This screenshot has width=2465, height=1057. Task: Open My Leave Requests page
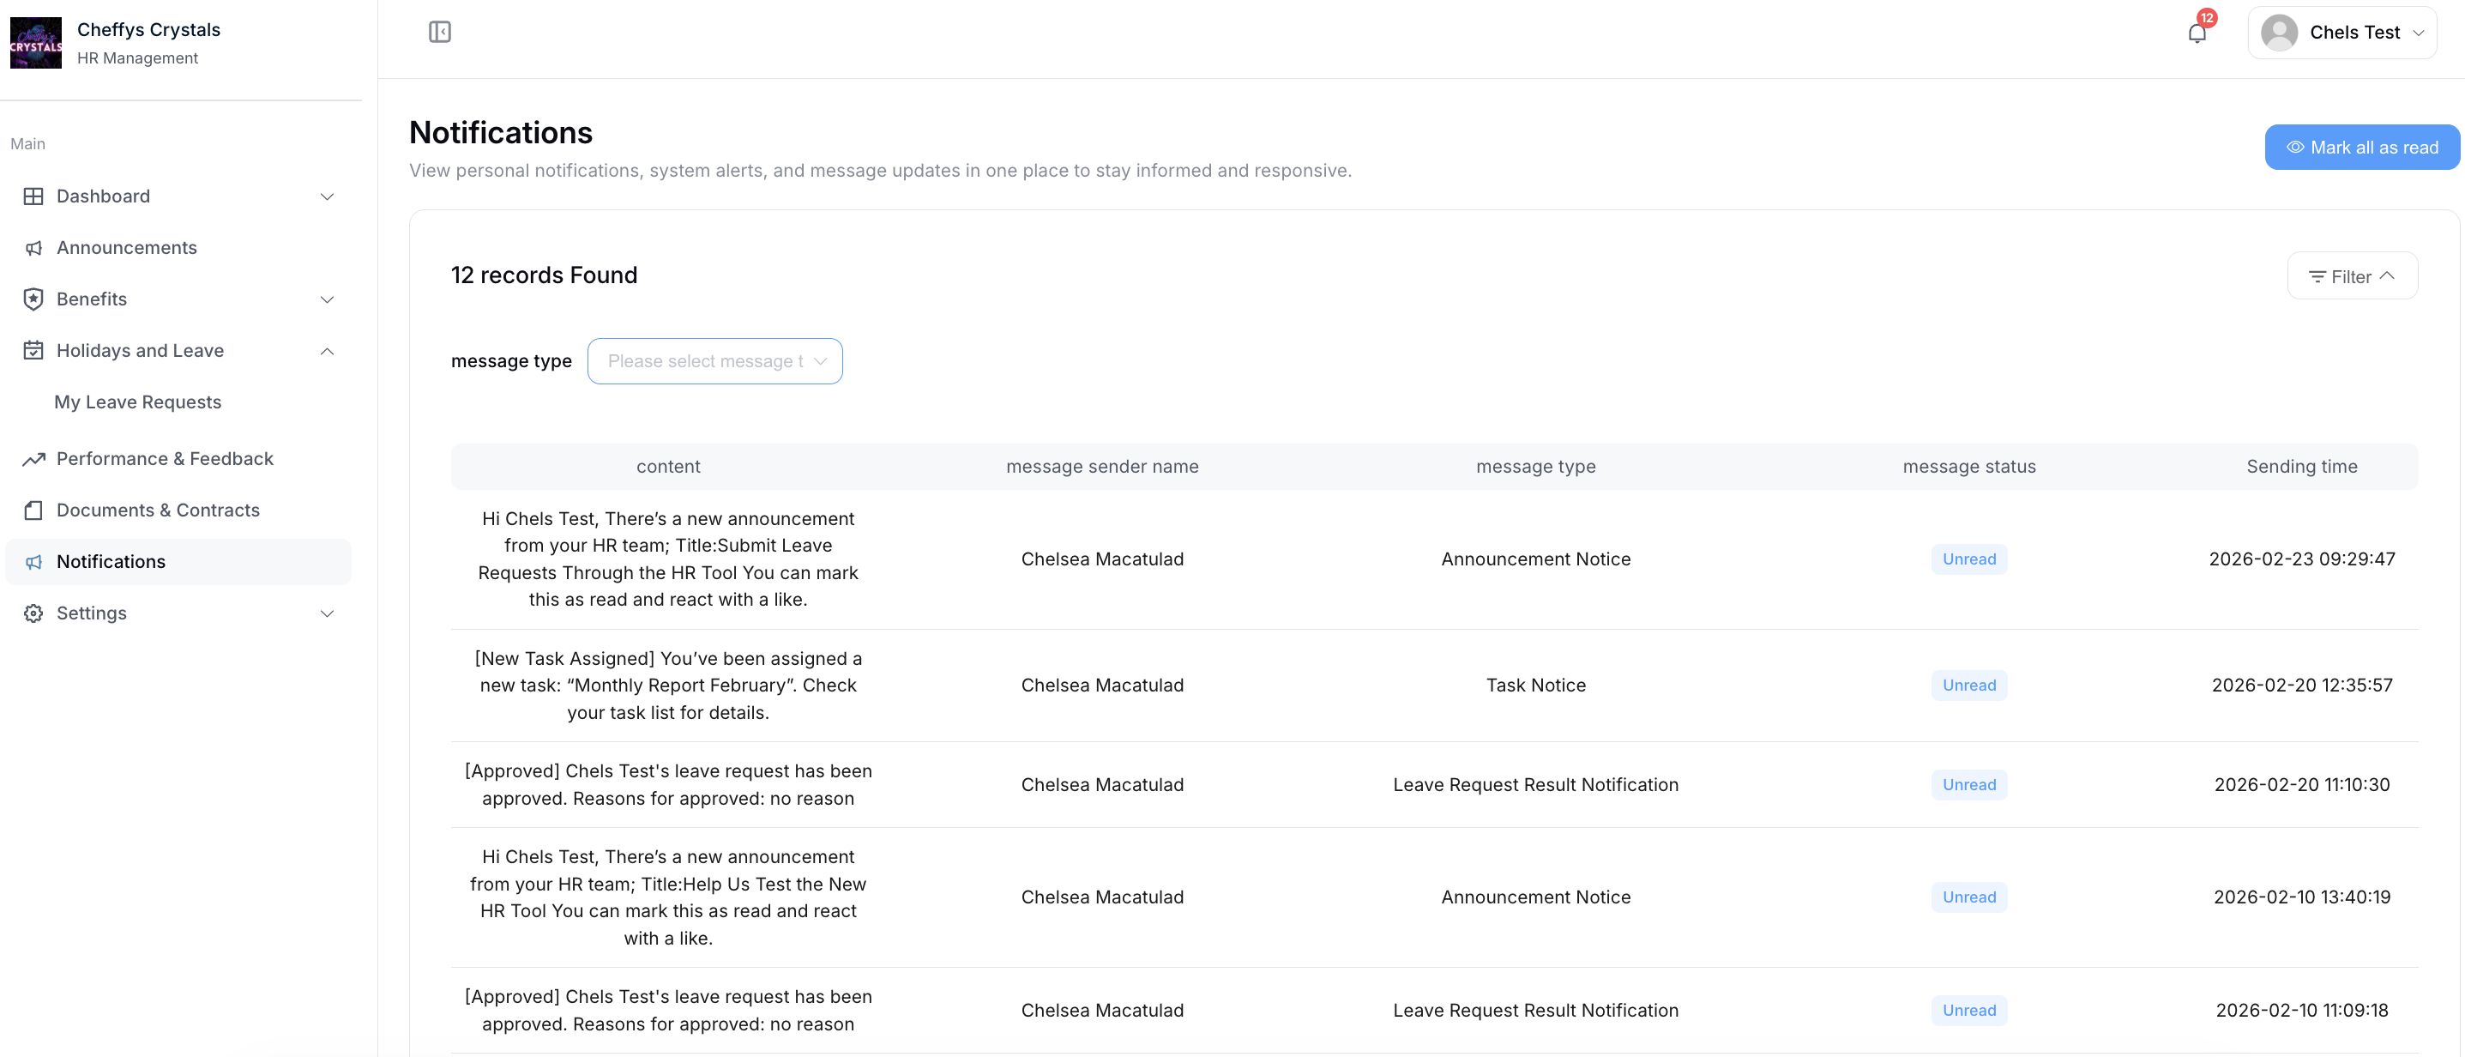pyautogui.click(x=138, y=402)
